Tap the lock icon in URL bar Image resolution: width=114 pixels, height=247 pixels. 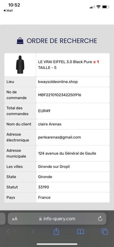click(40, 219)
